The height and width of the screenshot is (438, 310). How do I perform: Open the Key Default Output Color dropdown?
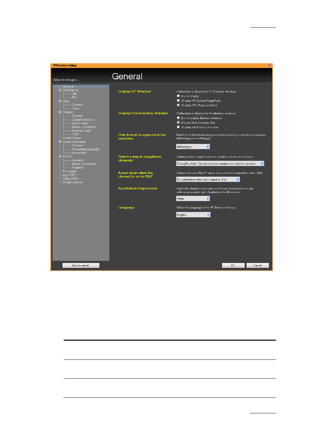(193, 199)
